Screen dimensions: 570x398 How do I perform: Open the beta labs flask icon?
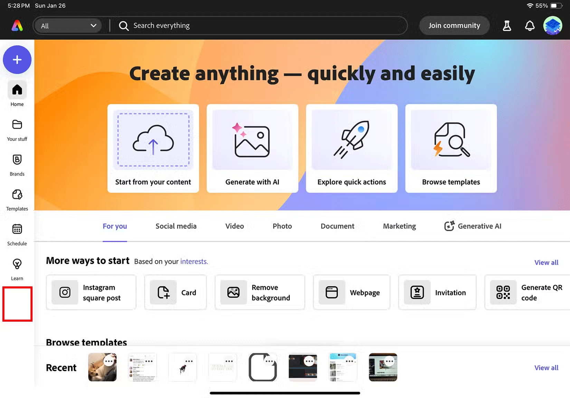[x=507, y=26]
